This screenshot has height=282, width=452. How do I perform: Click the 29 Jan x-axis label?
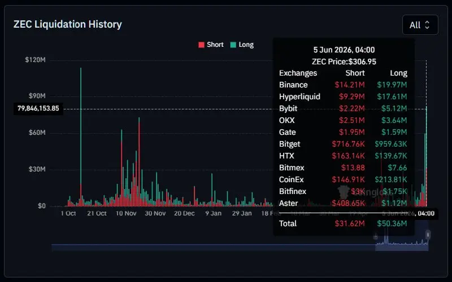pyautogui.click(x=242, y=214)
